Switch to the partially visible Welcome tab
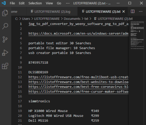This screenshot has width=146, height=125. [18, 11]
